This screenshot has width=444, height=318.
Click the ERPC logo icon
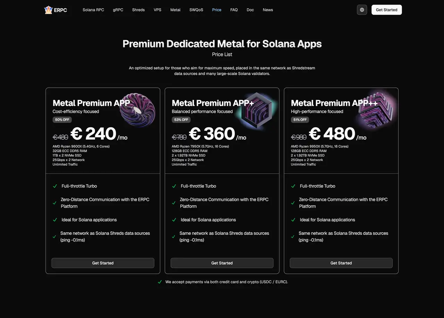(x=49, y=10)
